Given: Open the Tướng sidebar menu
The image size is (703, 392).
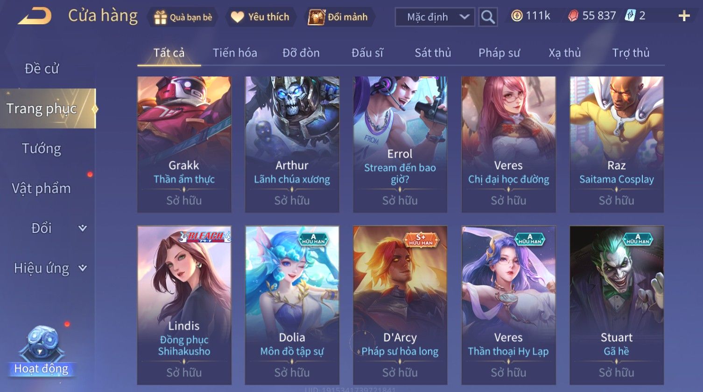Looking at the screenshot, I should [42, 149].
